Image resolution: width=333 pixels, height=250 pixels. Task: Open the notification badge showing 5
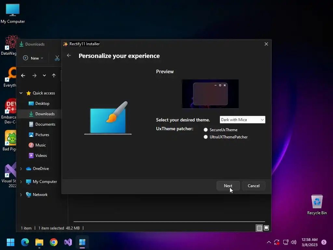[x=324, y=242]
